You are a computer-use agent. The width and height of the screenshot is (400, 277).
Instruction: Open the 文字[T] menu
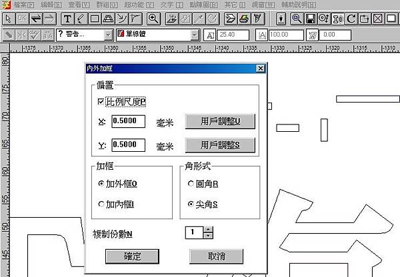point(172,5)
